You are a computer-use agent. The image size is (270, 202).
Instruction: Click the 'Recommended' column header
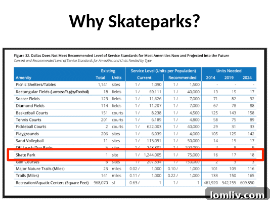pos(183,77)
